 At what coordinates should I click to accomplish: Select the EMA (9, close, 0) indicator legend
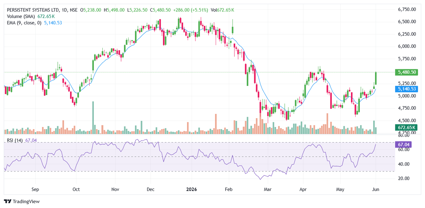coord(24,23)
